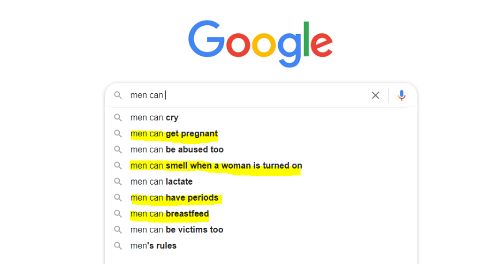Pick suggestion 'men can be victims too'

261,230
